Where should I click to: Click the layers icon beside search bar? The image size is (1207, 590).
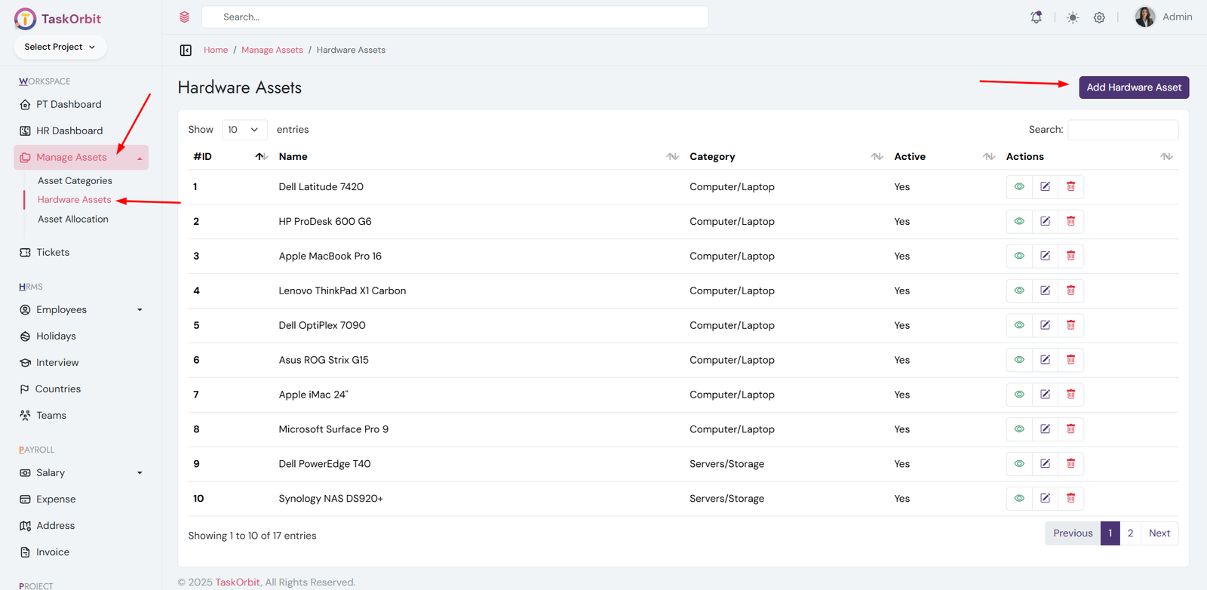click(x=185, y=17)
